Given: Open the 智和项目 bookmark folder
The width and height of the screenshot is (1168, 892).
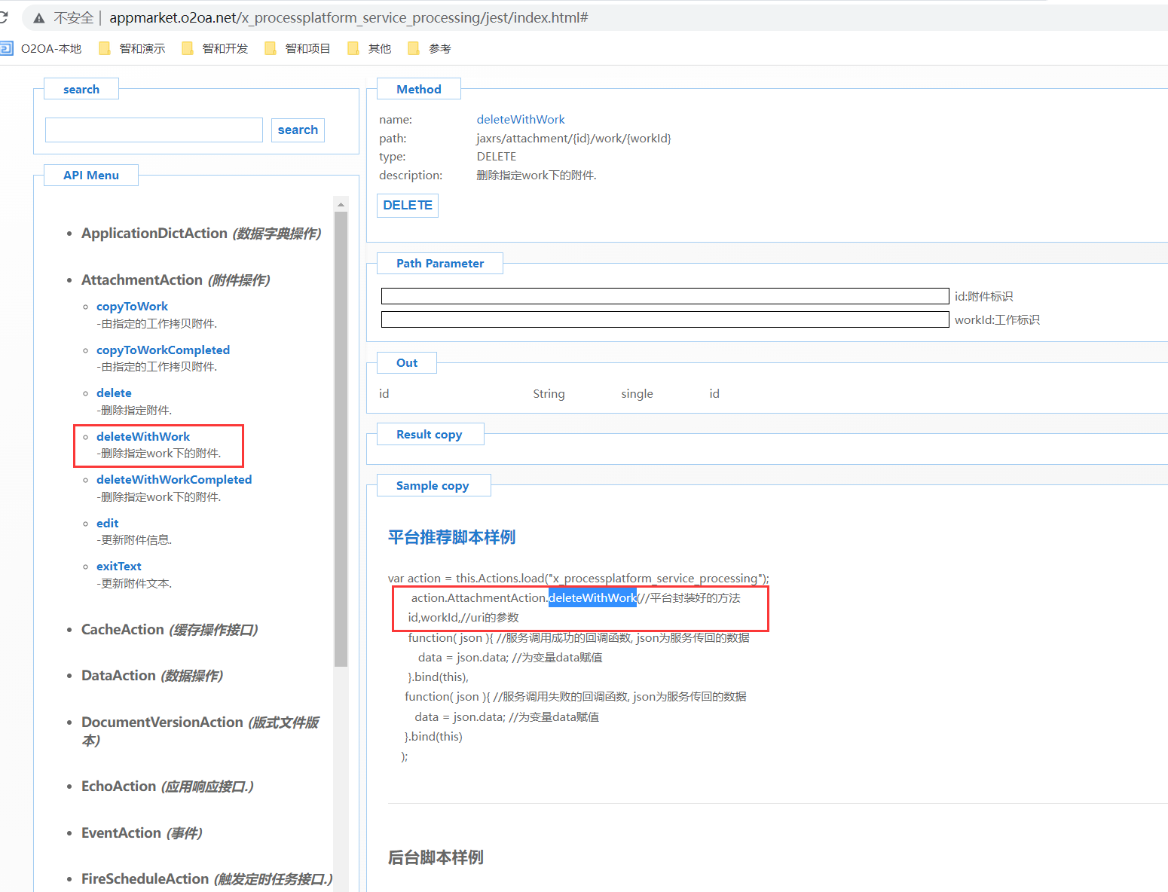Looking at the screenshot, I should pyautogui.click(x=298, y=49).
